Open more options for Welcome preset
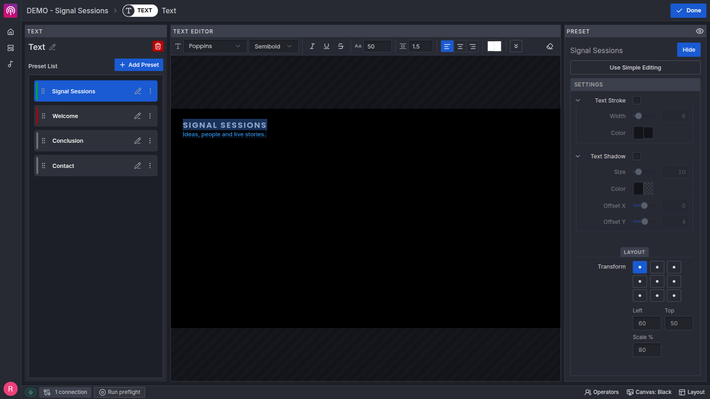Viewport: 710px width, 399px height. coord(150,116)
